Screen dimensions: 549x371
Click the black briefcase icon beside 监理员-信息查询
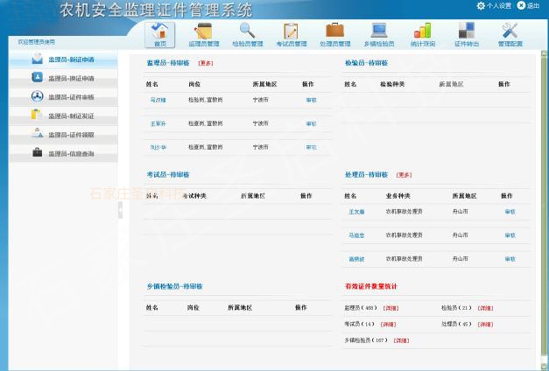click(x=37, y=152)
